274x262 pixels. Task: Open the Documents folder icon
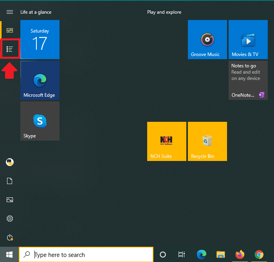[x=10, y=181]
